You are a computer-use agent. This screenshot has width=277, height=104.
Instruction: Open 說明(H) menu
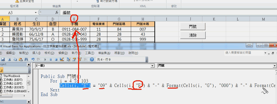133,53
